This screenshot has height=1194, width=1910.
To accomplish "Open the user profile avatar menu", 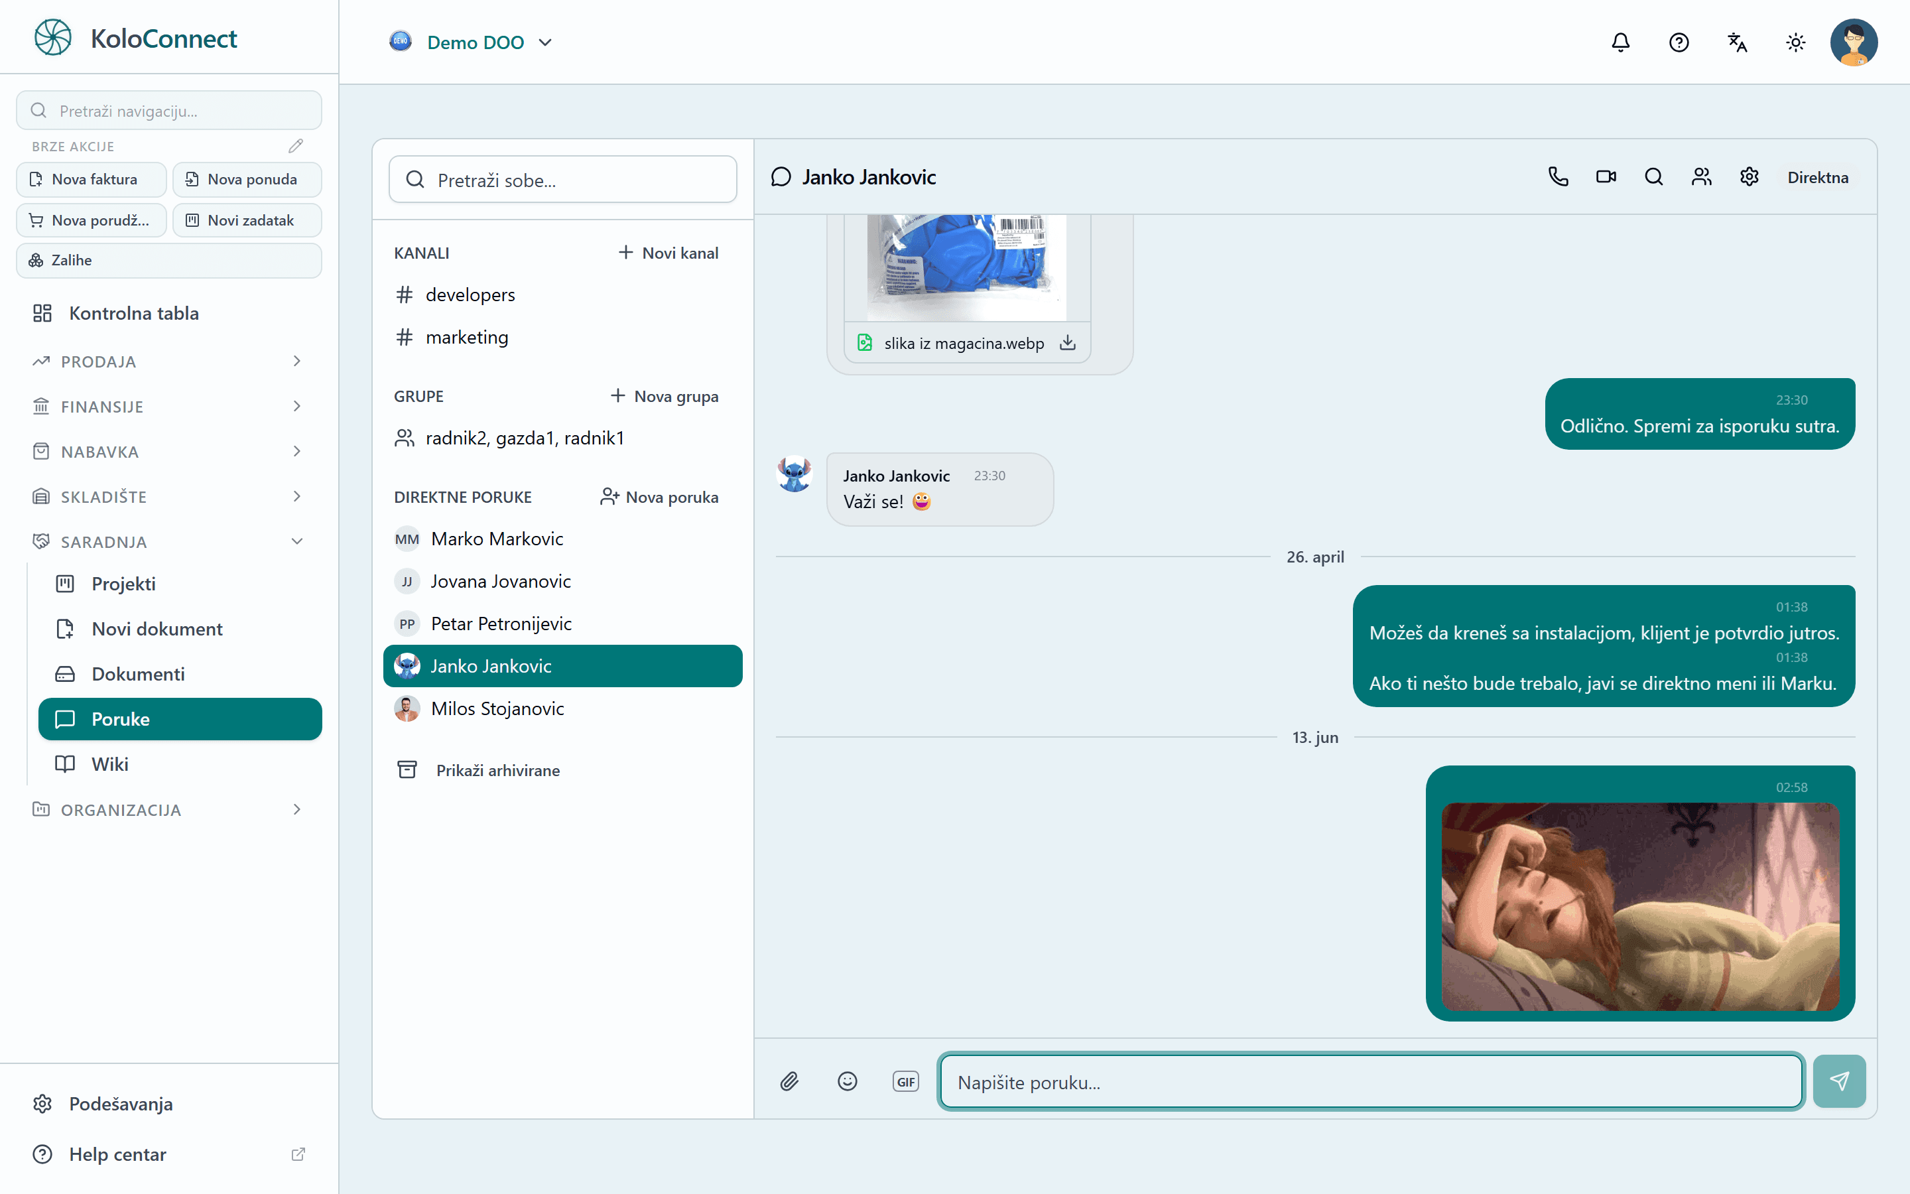I will [1853, 42].
